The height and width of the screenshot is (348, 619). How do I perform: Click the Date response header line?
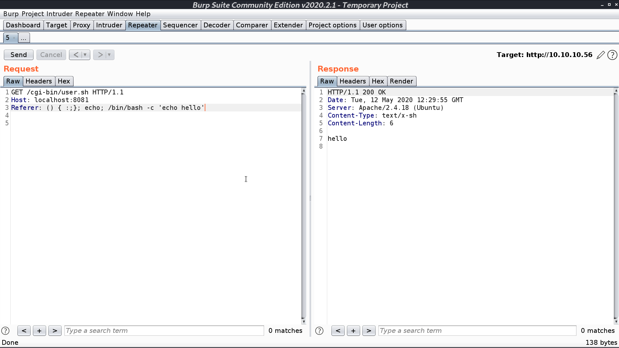[395, 100]
